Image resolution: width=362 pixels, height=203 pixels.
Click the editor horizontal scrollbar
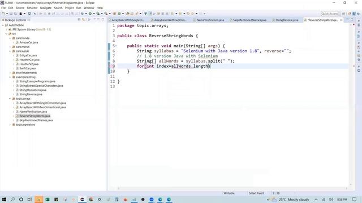click(x=232, y=188)
